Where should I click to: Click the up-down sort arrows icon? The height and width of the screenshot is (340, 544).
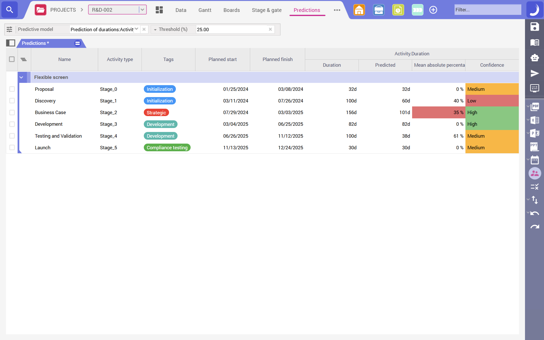(535, 200)
